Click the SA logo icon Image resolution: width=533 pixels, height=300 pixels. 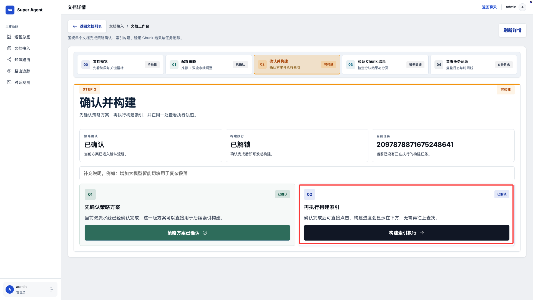(x=10, y=10)
